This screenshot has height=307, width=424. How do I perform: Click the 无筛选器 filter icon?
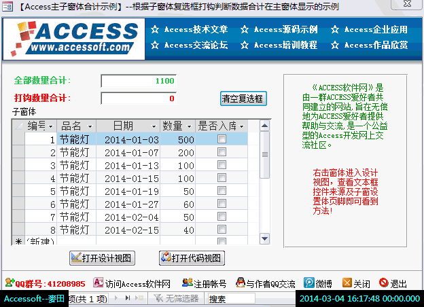(x=159, y=298)
